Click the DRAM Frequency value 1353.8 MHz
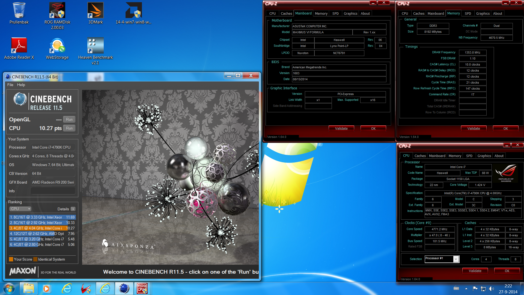Image resolution: width=524 pixels, height=295 pixels. 472,52
